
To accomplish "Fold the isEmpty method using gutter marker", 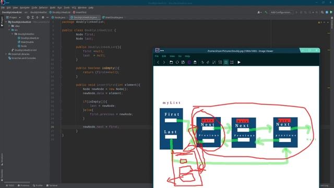I will coord(61,68).
